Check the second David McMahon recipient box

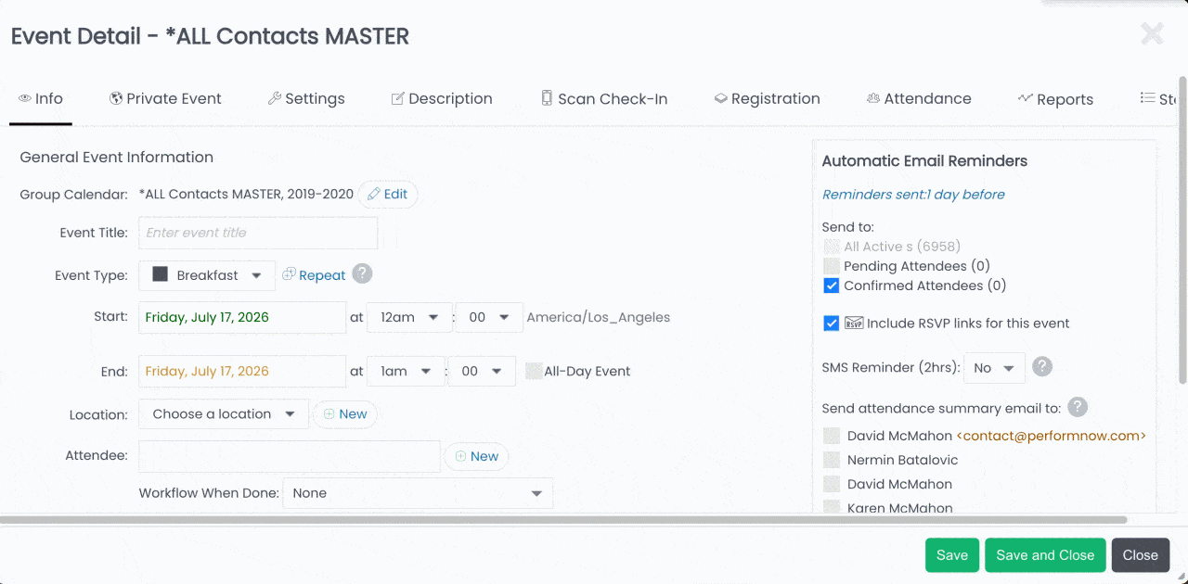click(x=831, y=484)
